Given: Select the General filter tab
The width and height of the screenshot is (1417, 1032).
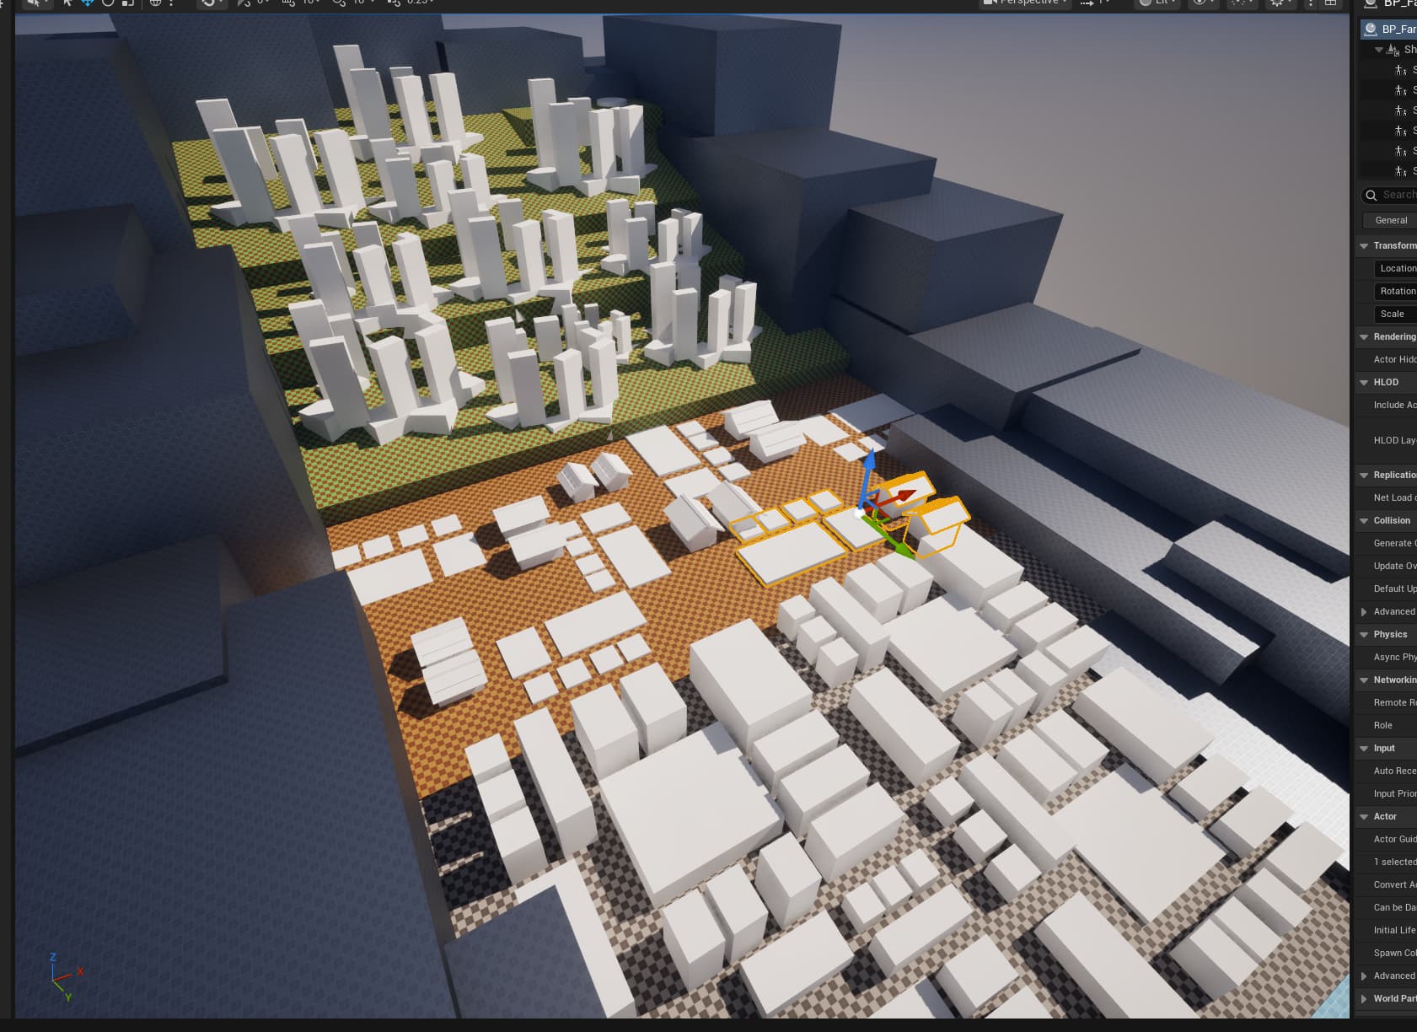Looking at the screenshot, I should point(1390,220).
